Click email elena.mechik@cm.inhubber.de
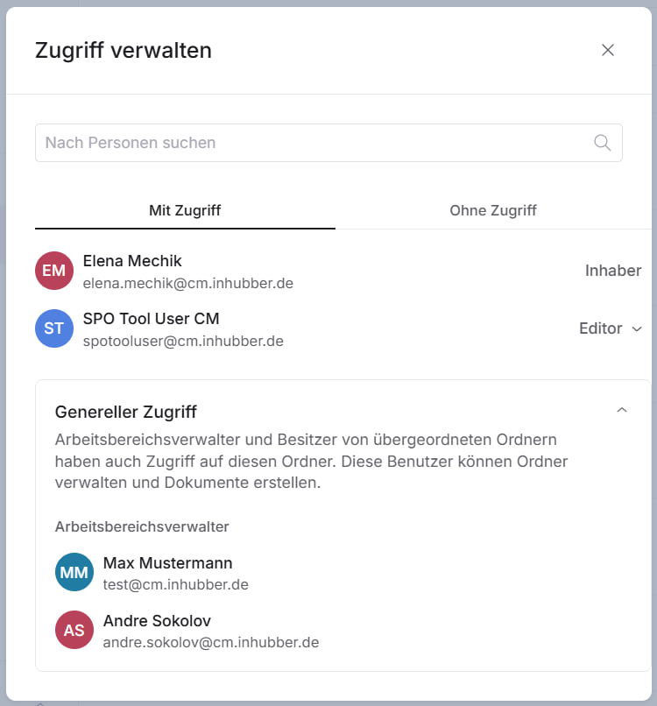Image resolution: width=657 pixels, height=706 pixels. (187, 283)
